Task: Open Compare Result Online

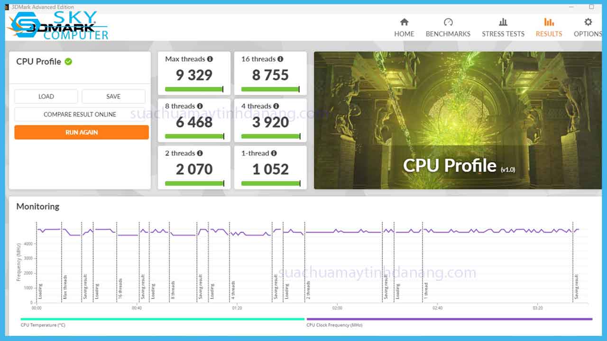Action: pos(80,114)
